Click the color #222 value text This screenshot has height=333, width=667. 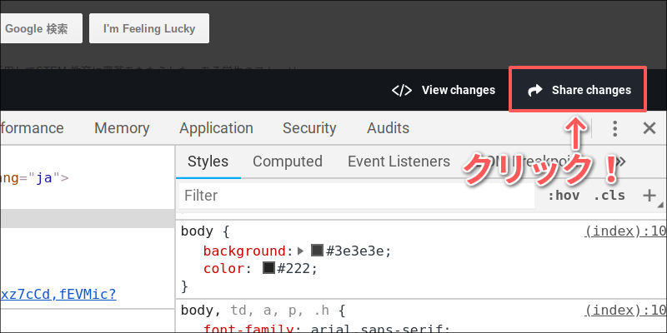pyautogui.click(x=294, y=268)
